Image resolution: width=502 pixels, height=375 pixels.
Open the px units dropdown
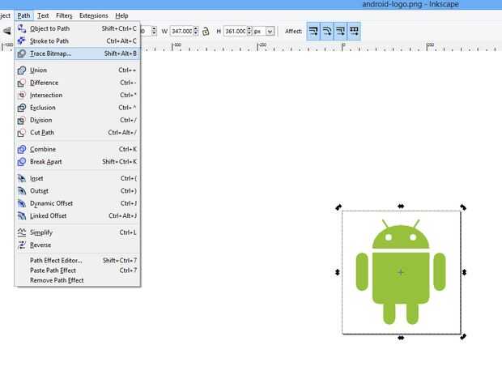[x=270, y=31]
